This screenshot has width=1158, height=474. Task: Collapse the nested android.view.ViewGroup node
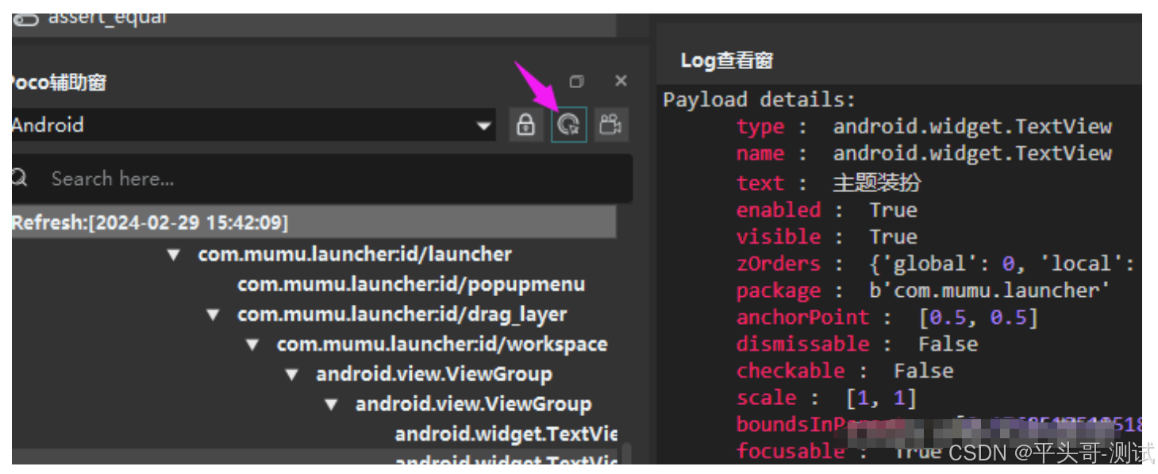[x=332, y=405]
